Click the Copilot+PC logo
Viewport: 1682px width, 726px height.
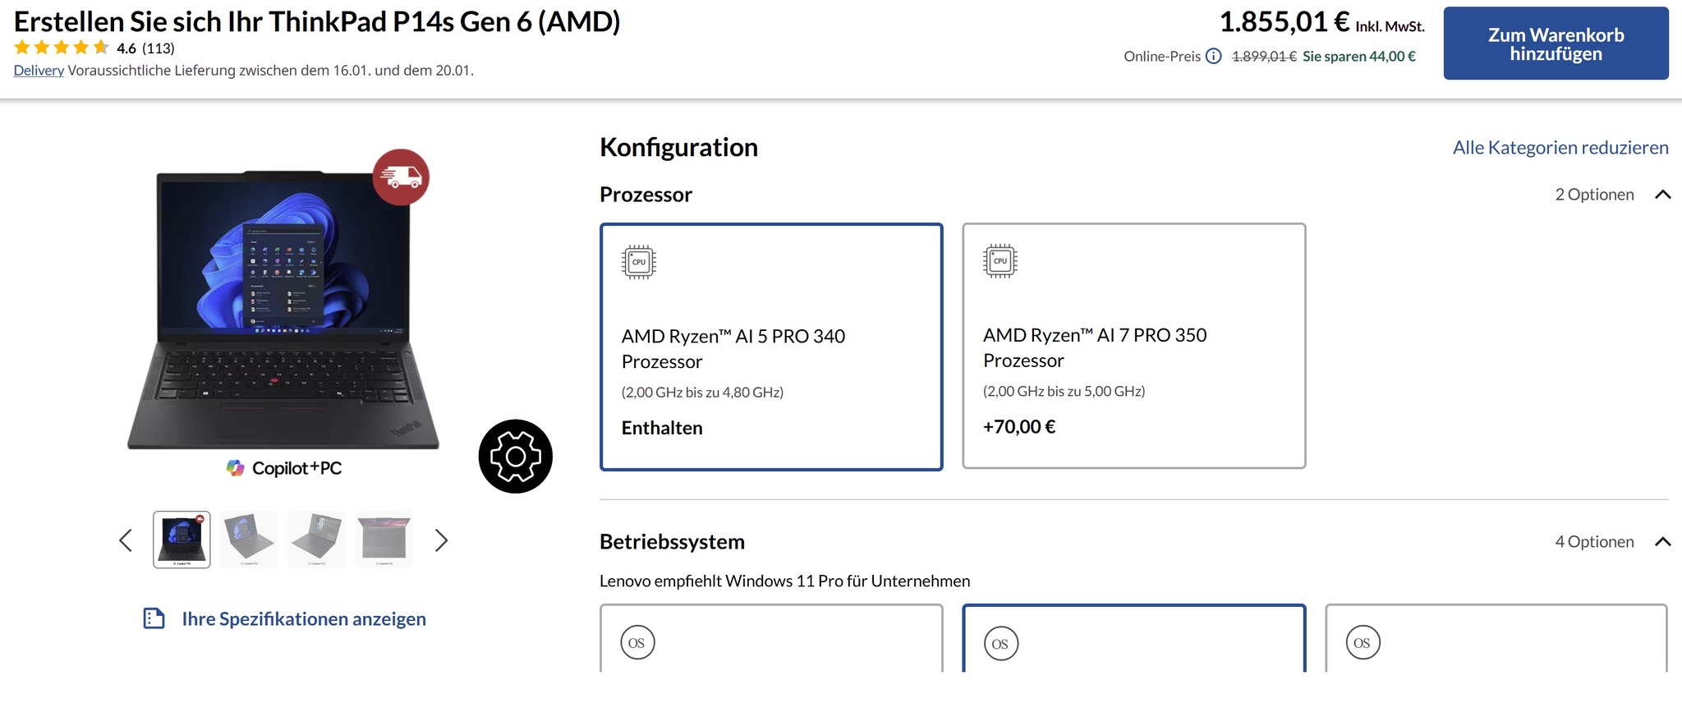(x=284, y=468)
